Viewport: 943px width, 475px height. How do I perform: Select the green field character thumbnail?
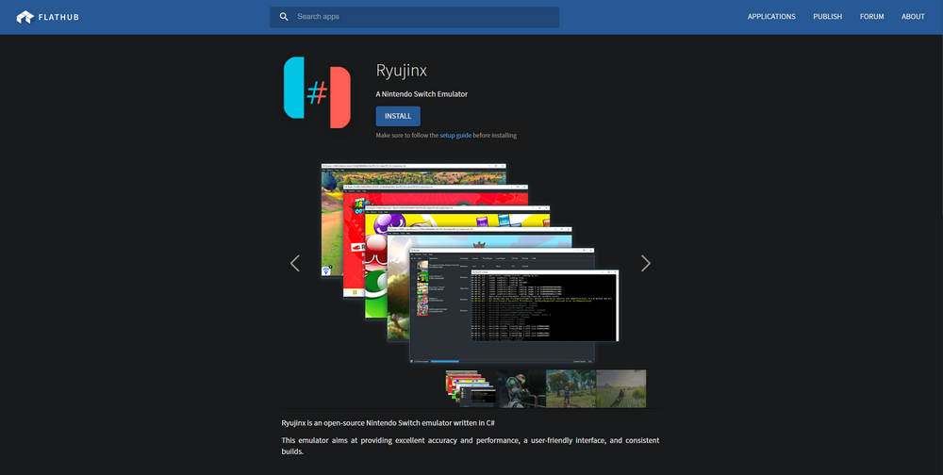point(571,389)
